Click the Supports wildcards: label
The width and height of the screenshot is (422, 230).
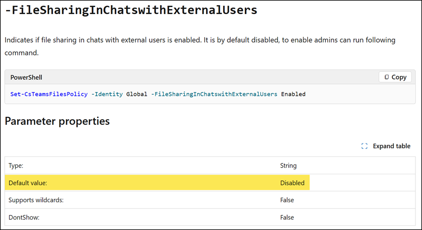pos(36,200)
